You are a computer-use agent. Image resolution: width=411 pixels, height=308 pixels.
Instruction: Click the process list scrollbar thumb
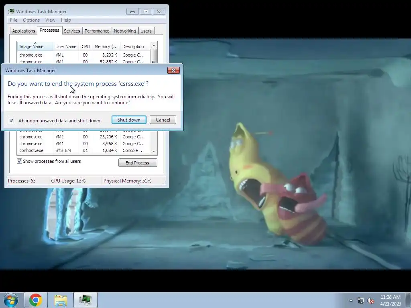pos(154,56)
